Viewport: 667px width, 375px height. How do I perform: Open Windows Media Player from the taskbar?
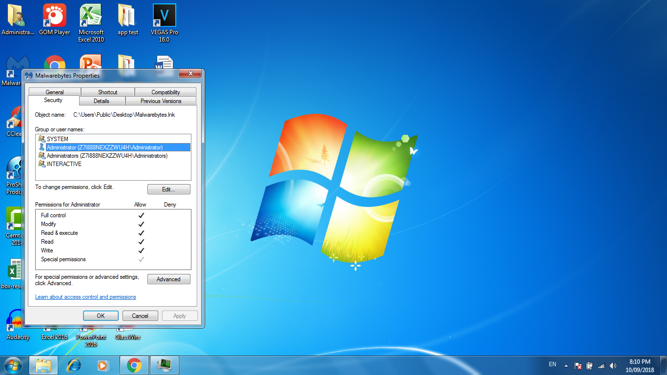coord(103,365)
